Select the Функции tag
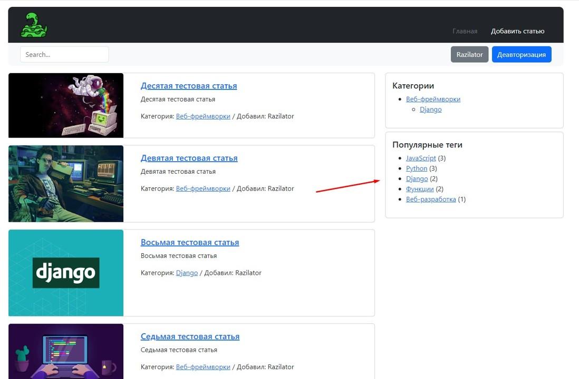 pyautogui.click(x=420, y=189)
